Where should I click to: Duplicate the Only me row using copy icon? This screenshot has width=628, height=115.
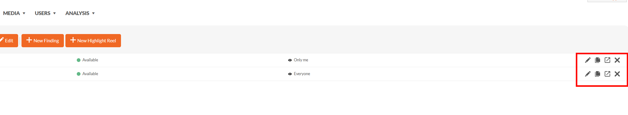(x=597, y=60)
